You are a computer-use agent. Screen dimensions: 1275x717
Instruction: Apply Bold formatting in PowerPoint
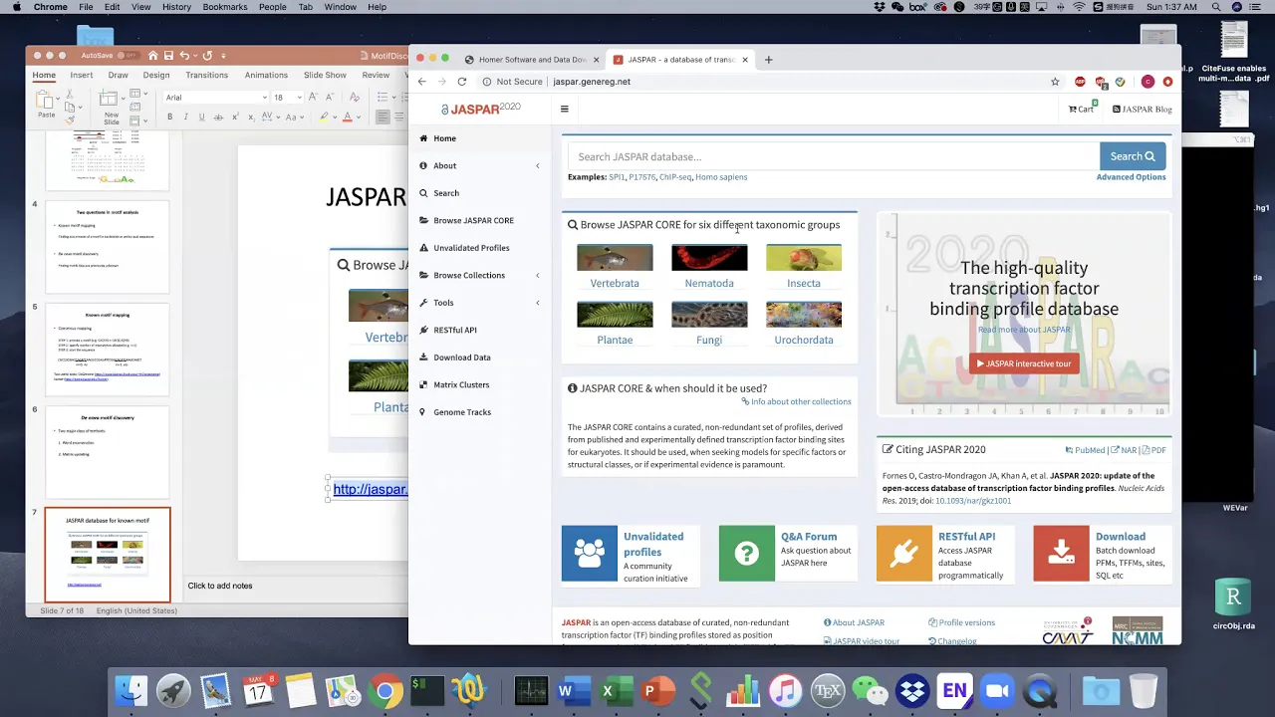169,118
